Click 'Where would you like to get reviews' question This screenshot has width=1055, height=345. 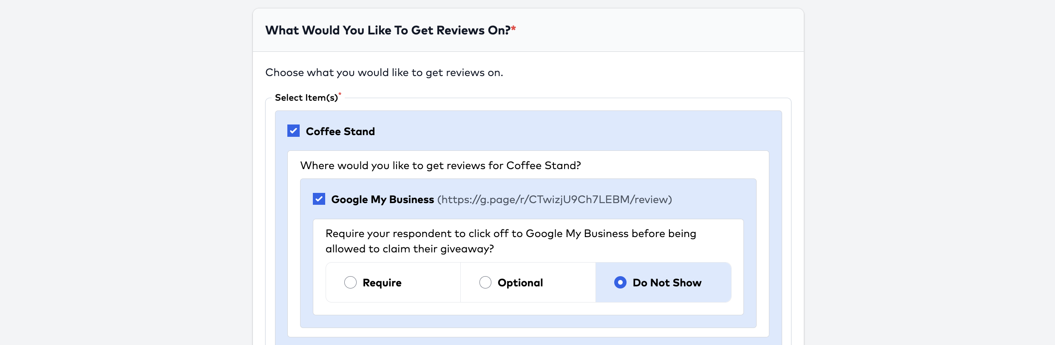(x=440, y=166)
